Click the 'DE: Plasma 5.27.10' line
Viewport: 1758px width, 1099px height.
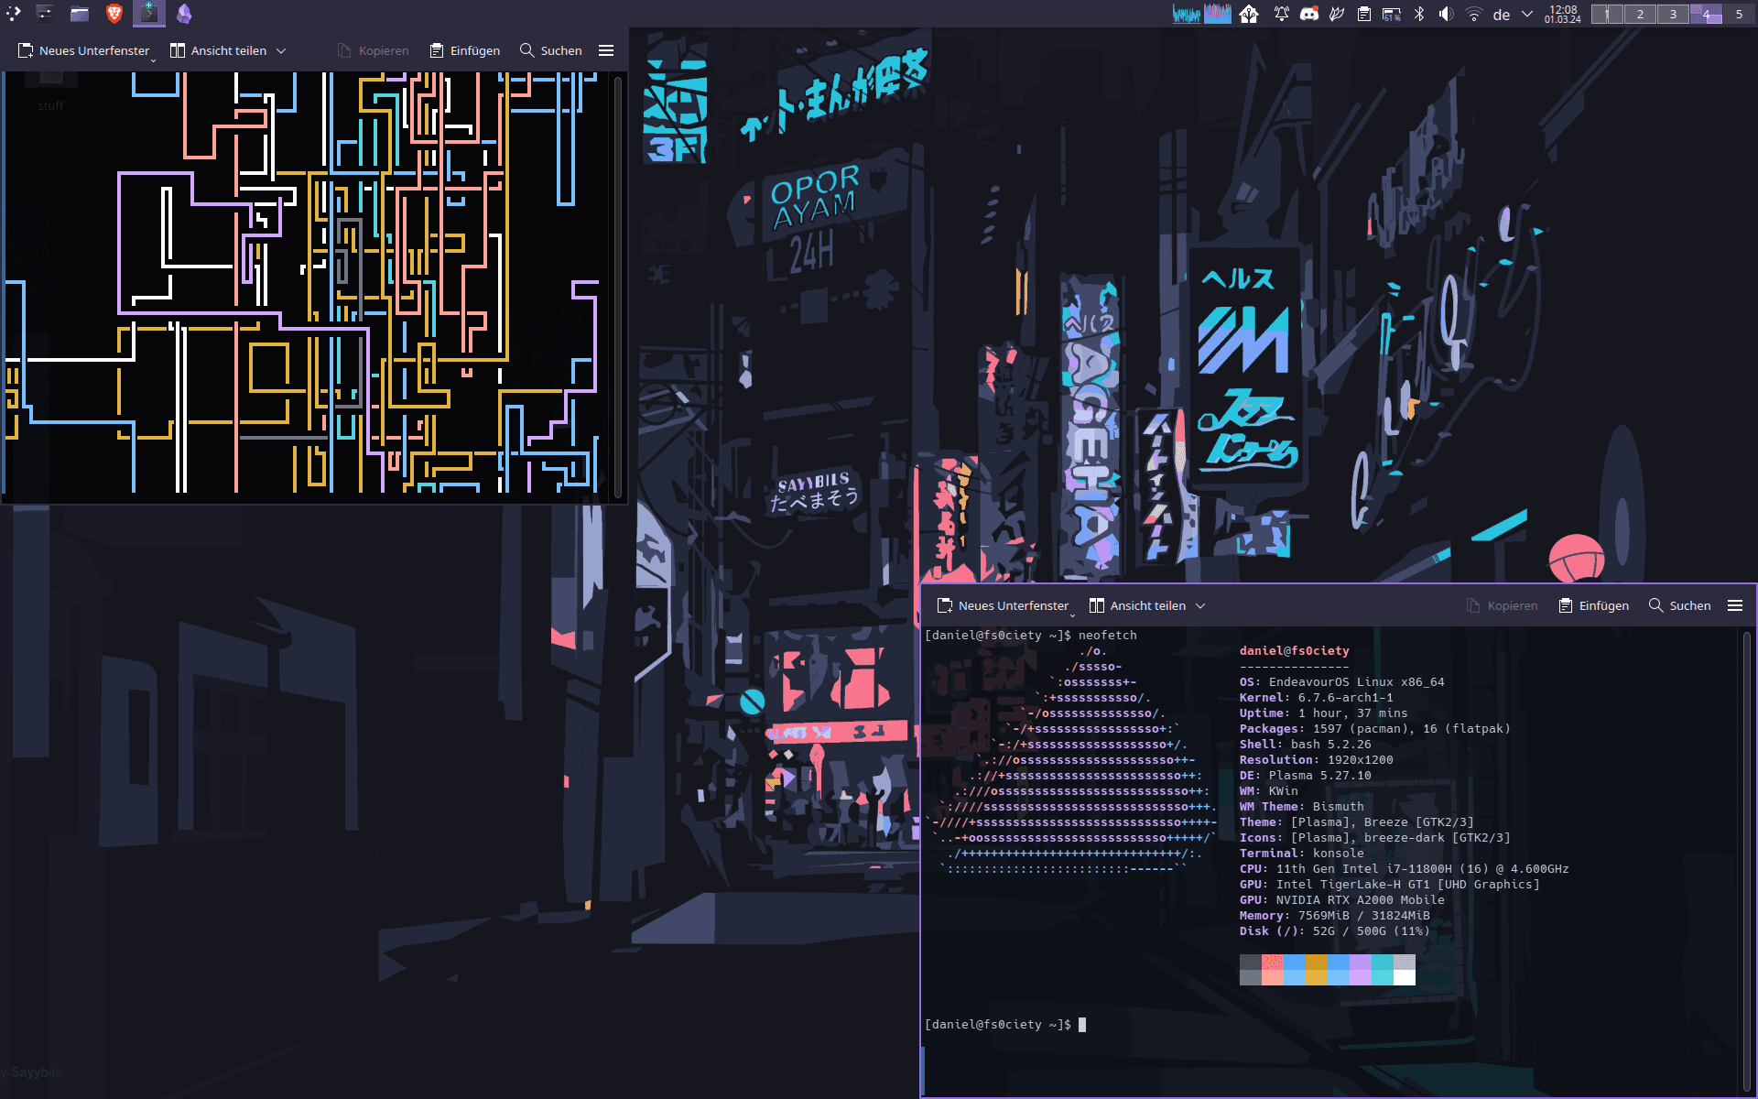click(x=1305, y=776)
